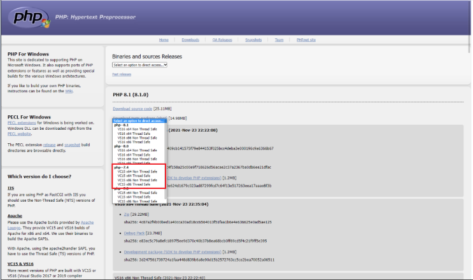
Task: Choose VS16 x86 Thread Safe under php-8.1
Action: [x=134, y=142]
